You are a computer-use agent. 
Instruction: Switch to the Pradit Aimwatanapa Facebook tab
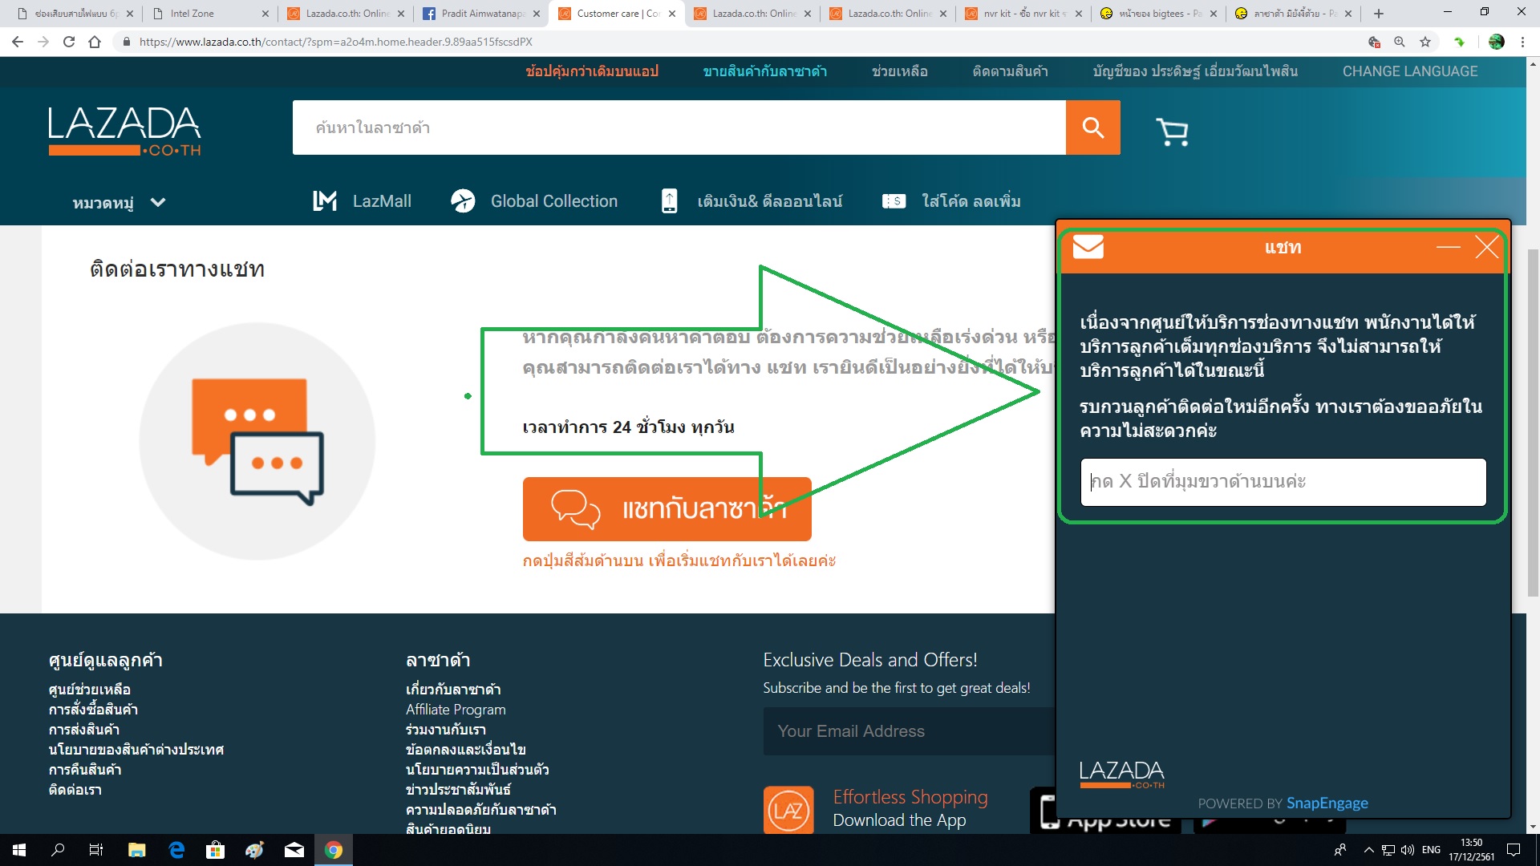coord(481,14)
